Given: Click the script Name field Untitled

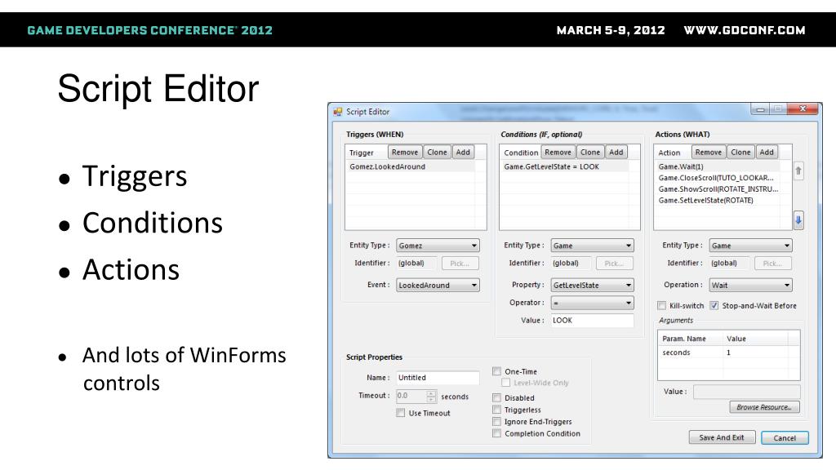Looking at the screenshot, I should pyautogui.click(x=438, y=377).
